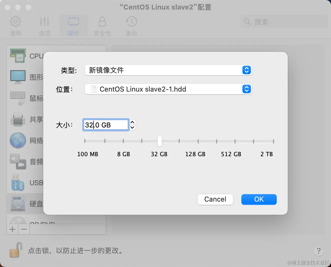Image resolution: width=331 pixels, height=267 pixels.
Task: Open help with the question mark button
Action: coord(319,251)
